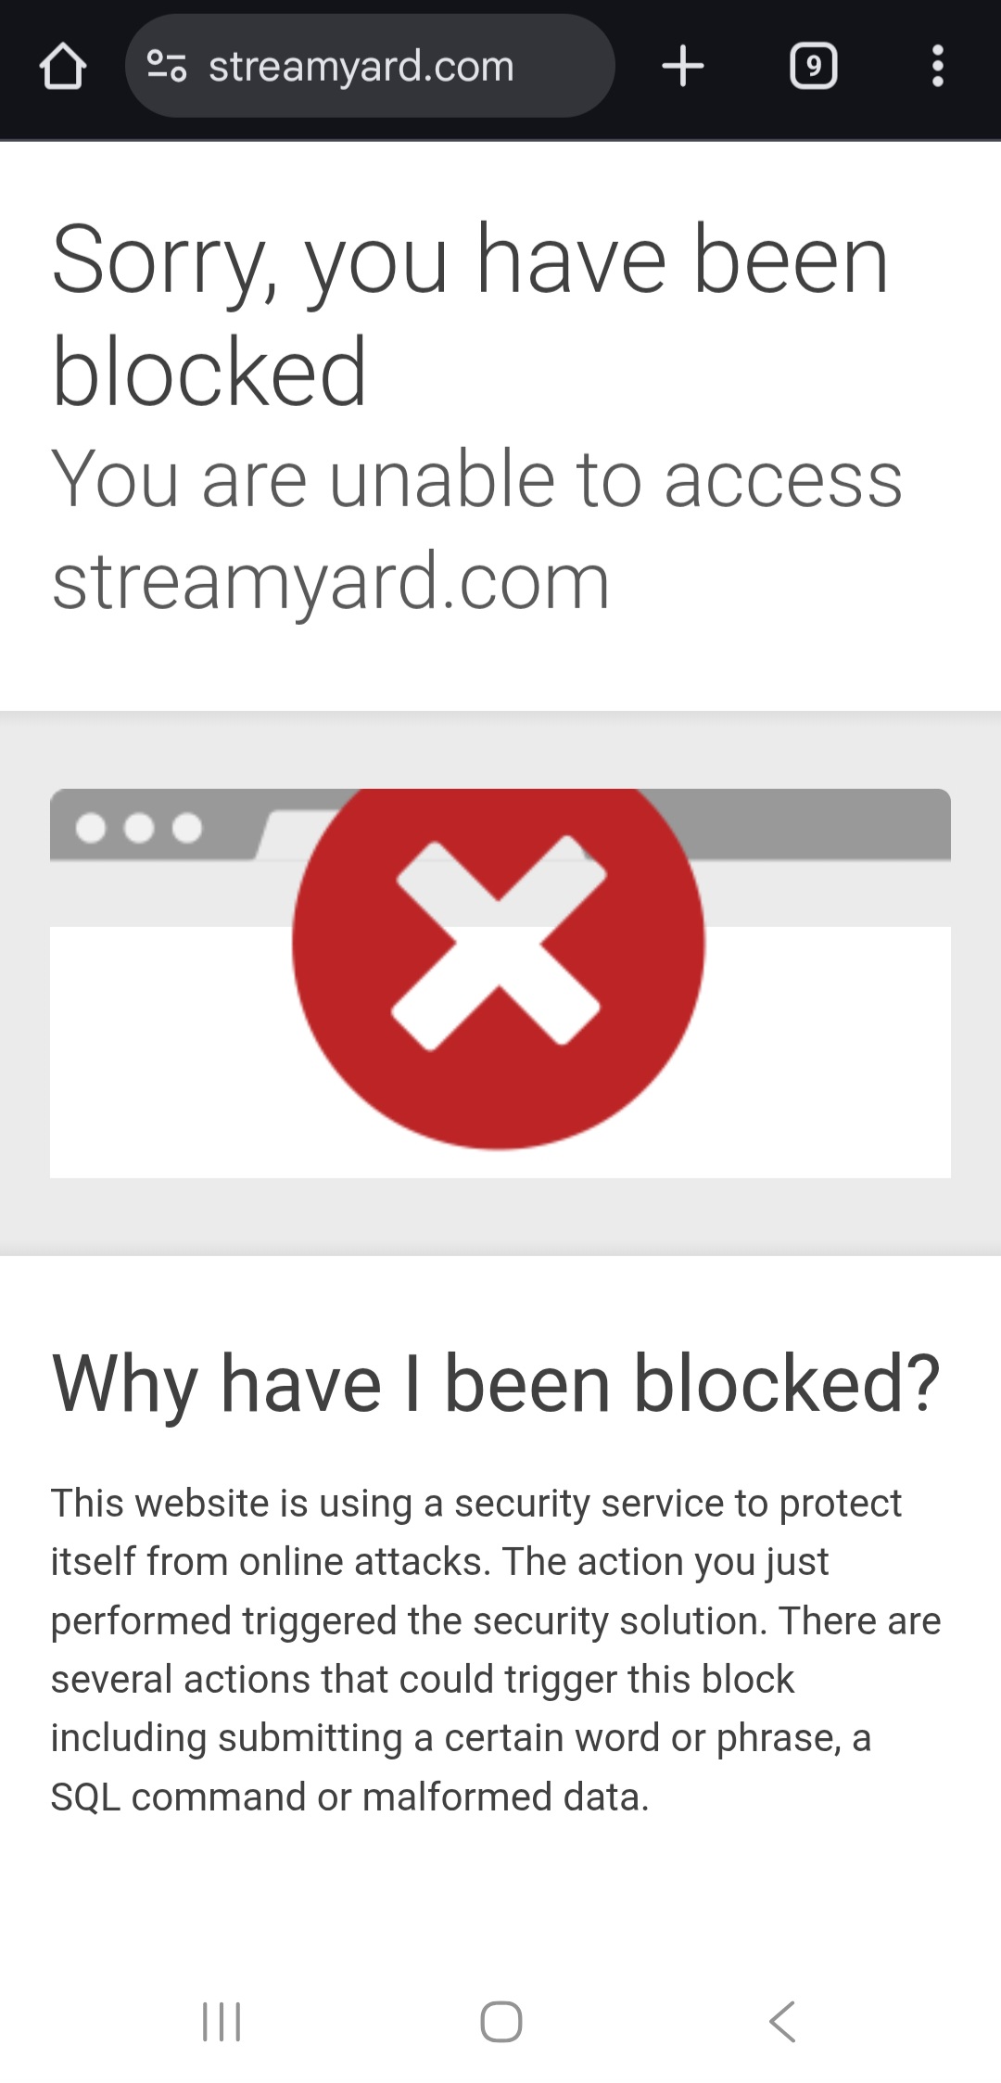This screenshot has height=2083, width=1001.
Task: Open the tab switcher showing 9
Action: pyautogui.click(x=813, y=66)
